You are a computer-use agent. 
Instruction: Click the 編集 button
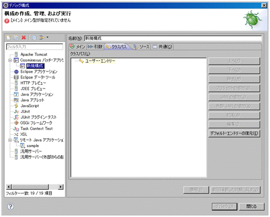[234, 124]
